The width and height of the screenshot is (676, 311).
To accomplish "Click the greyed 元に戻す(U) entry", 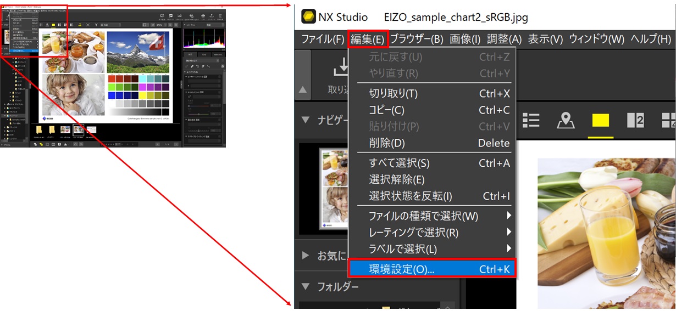I will click(x=432, y=57).
